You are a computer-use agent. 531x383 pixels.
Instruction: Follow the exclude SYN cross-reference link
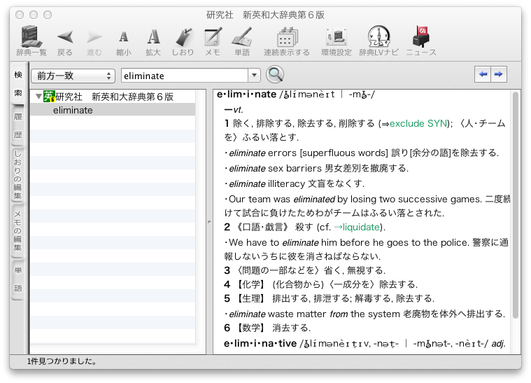418,123
